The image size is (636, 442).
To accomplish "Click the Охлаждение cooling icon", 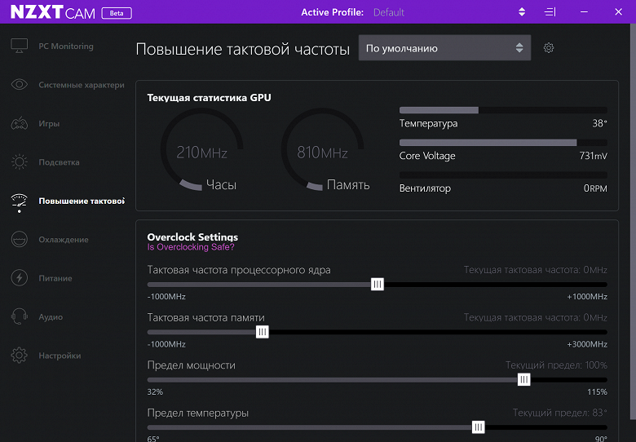I will coord(20,240).
